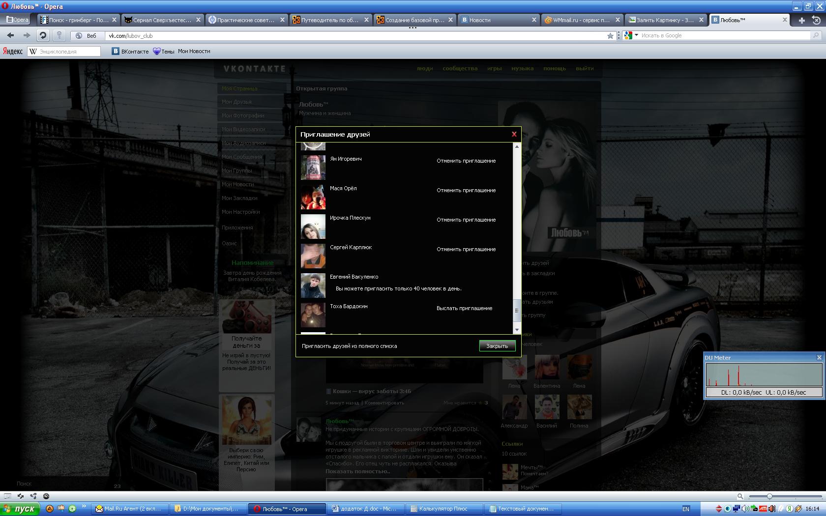The width and height of the screenshot is (826, 516).
Task: Open Тоха Бардокин avatar thumbnail
Action: [313, 315]
